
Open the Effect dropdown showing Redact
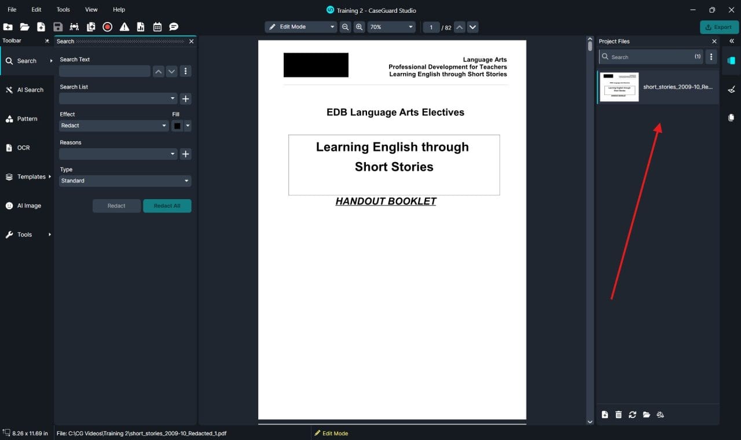tap(114, 126)
